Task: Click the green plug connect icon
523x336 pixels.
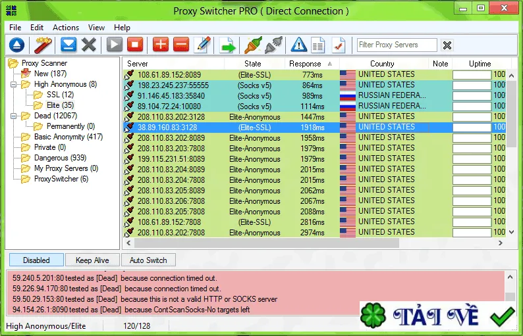Action: 253,45
